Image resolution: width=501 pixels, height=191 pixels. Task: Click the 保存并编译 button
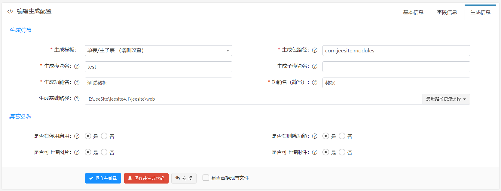point(103,178)
